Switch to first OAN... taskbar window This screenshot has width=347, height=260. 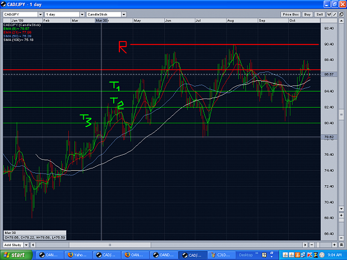[49, 255]
